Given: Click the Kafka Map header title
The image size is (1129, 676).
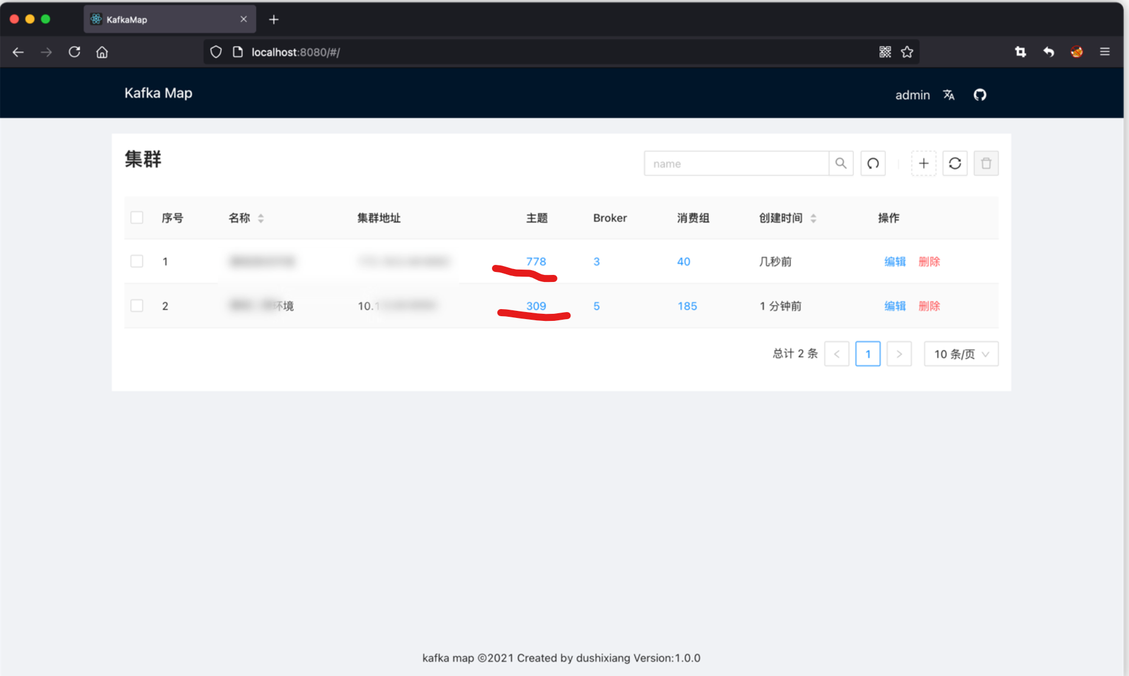Looking at the screenshot, I should (158, 93).
